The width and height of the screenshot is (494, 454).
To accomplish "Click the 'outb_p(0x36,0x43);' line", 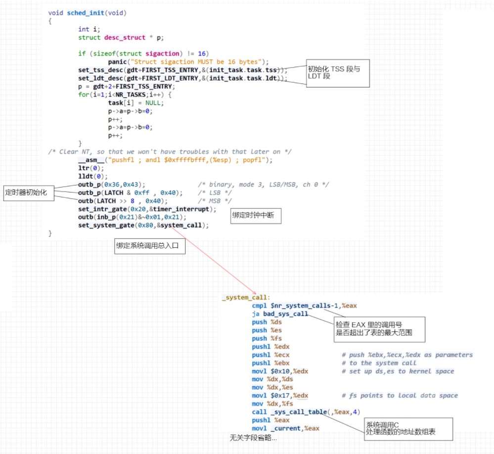I will click(x=112, y=184).
